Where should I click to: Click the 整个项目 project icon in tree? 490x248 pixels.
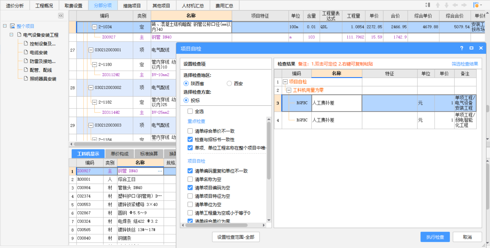pyautogui.click(x=12, y=26)
